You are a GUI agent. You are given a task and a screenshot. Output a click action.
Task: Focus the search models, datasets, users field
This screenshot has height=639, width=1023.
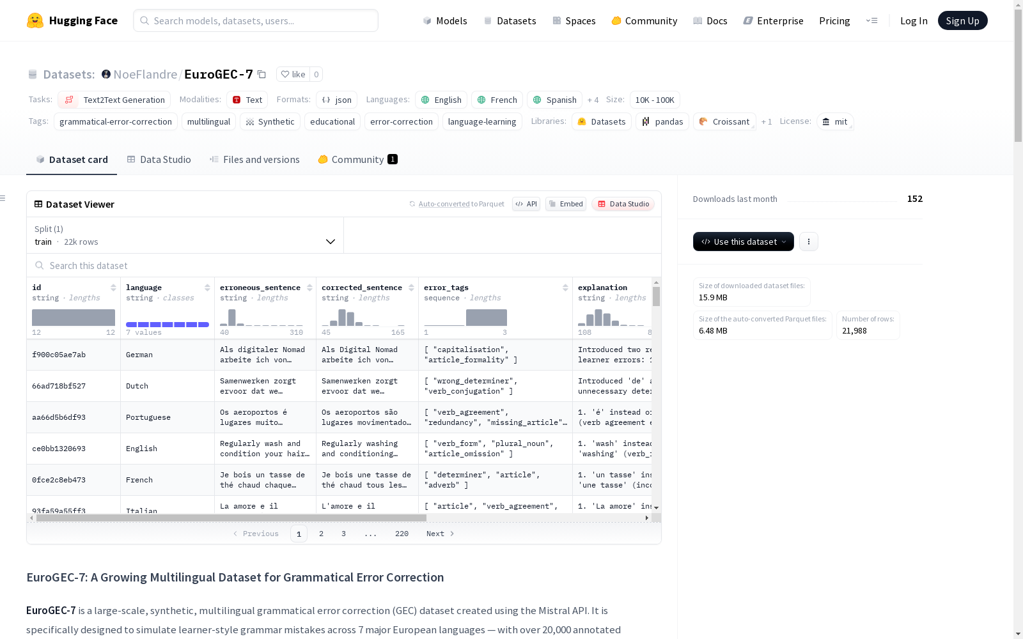256,20
